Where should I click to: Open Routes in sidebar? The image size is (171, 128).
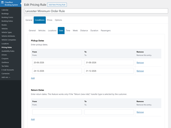pos(4,25)
